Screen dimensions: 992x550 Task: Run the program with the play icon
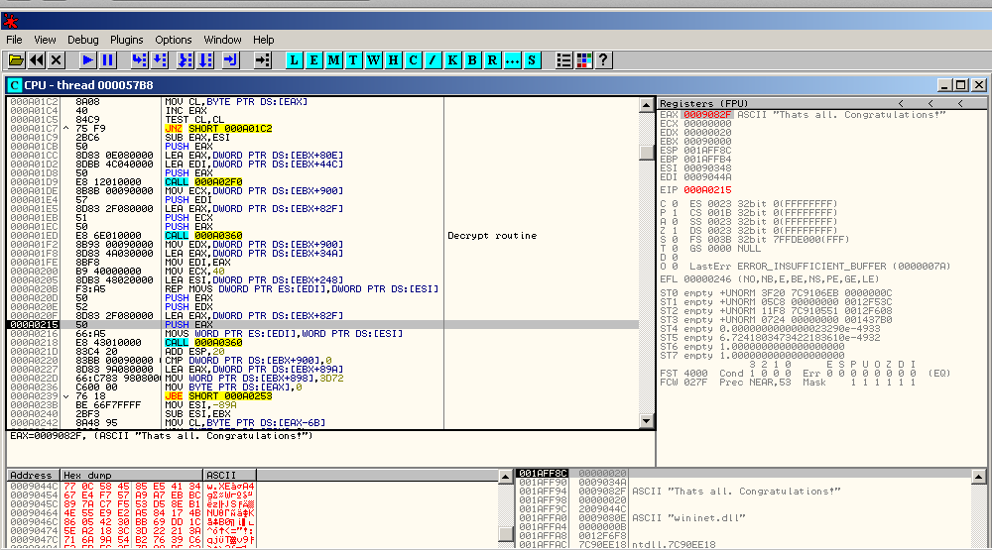click(87, 60)
